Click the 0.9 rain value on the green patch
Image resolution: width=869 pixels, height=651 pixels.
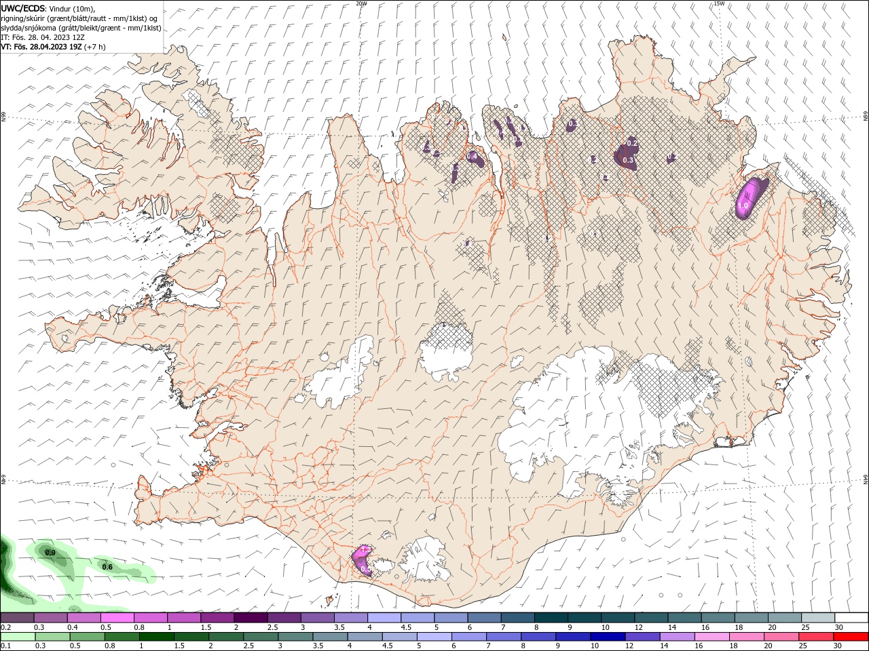click(50, 553)
